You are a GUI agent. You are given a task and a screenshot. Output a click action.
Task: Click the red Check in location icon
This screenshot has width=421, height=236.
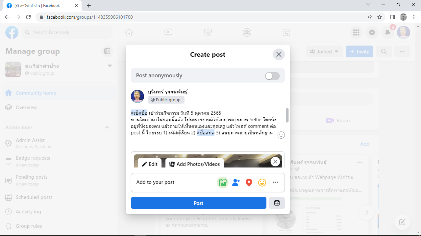pyautogui.click(x=249, y=183)
